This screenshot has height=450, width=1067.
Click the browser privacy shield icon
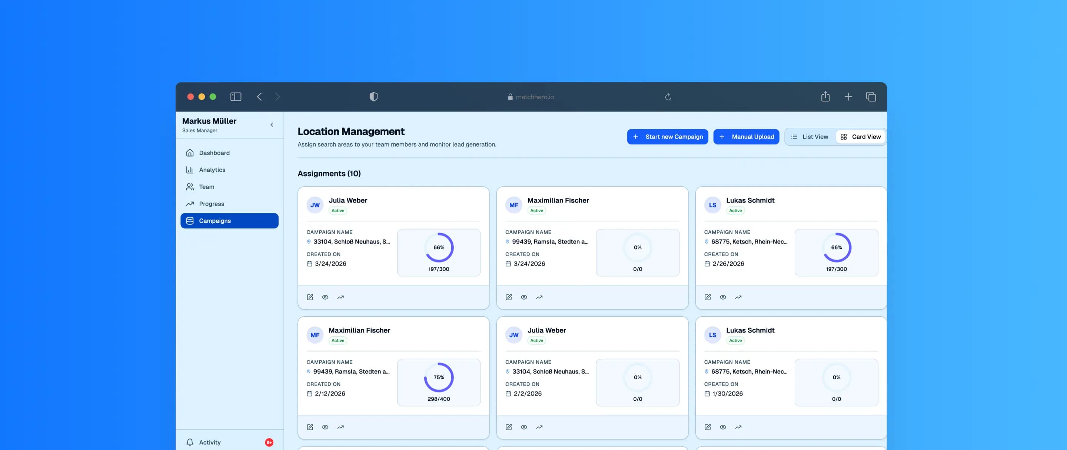click(x=373, y=97)
